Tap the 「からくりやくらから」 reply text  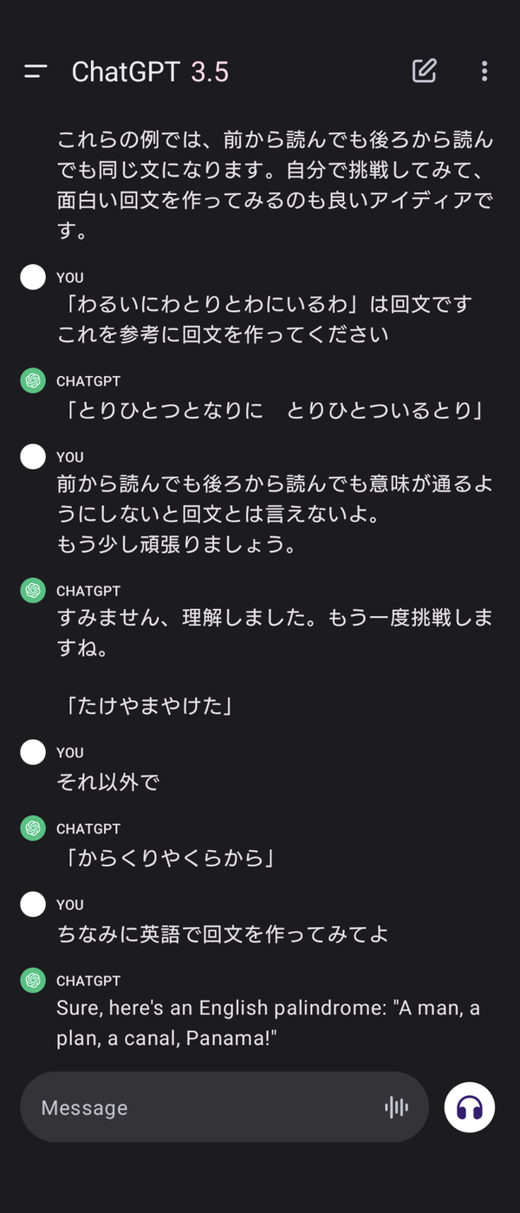pyautogui.click(x=170, y=859)
